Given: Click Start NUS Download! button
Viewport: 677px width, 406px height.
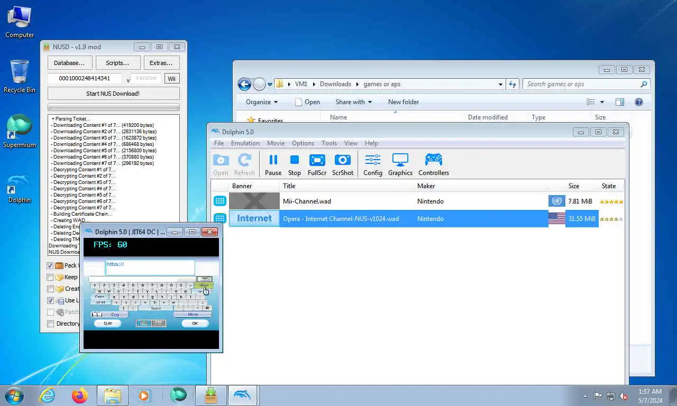Looking at the screenshot, I should 113,94.
